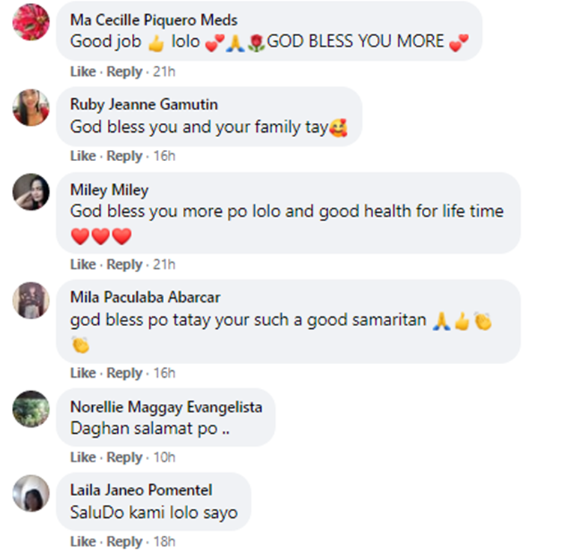
Task: Click the Ruby Jeanne Gamutin name link
Action: [144, 104]
